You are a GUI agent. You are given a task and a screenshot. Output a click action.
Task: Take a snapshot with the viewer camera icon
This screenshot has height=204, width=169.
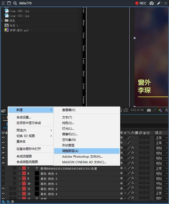click(x=149, y=110)
